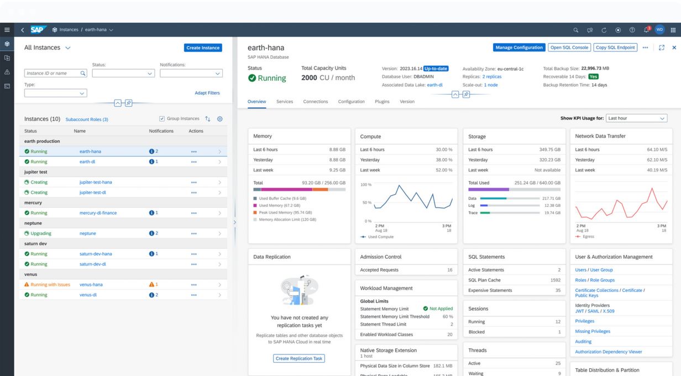Toggle the pin for the earth-hana header
This screenshot has width=681, height=376.
point(466,95)
